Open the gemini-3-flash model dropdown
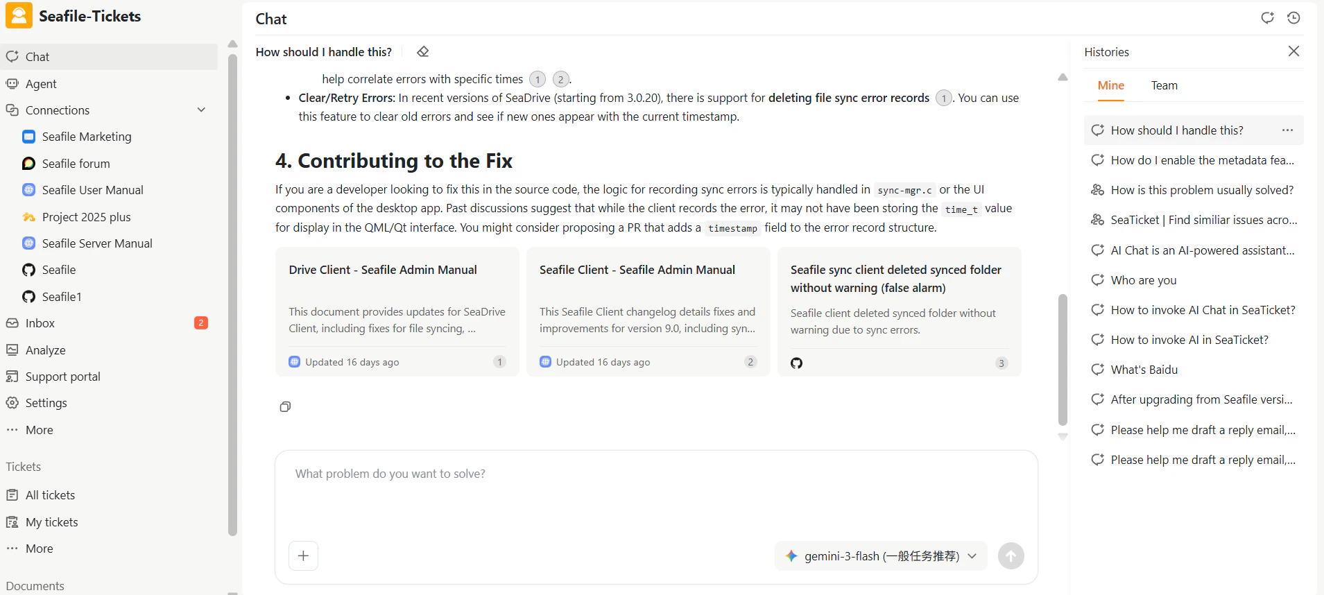Viewport: 1324px width, 595px height. 881,556
